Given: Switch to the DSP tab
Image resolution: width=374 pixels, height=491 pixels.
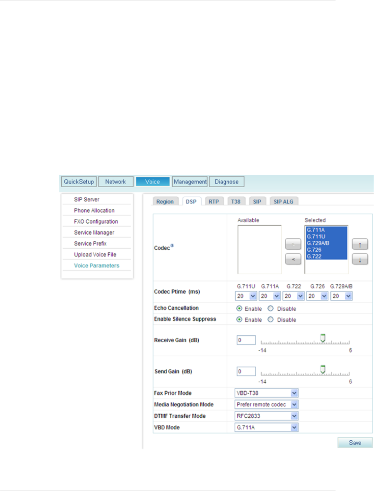Looking at the screenshot, I should [191, 201].
